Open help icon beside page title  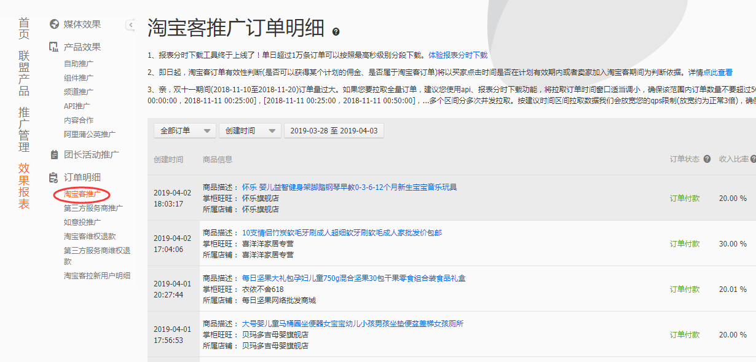point(336,31)
